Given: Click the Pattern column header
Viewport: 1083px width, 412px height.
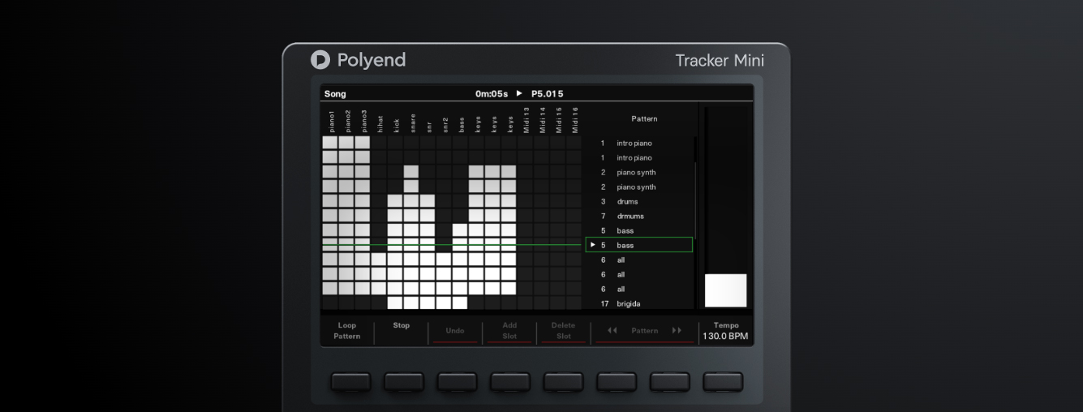Looking at the screenshot, I should click(644, 118).
